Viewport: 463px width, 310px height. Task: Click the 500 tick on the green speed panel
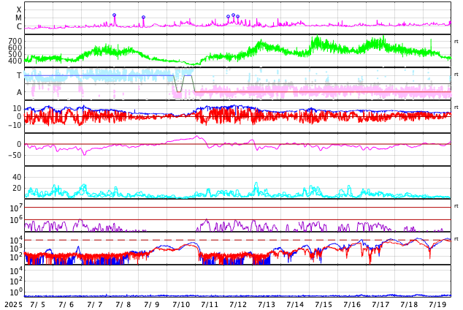tap(15, 54)
